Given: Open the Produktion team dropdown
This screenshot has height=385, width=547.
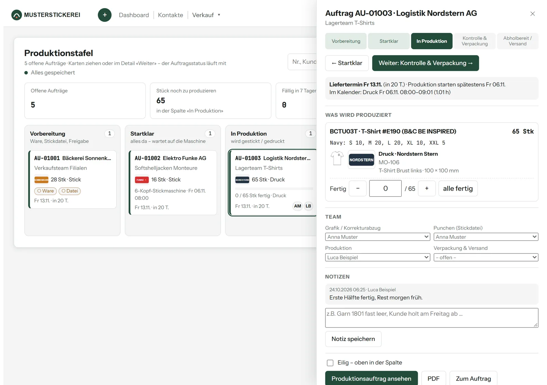Looking at the screenshot, I should 377,257.
